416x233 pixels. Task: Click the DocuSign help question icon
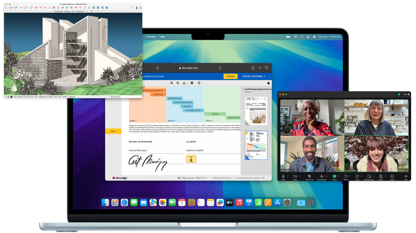pyautogui.click(x=199, y=83)
